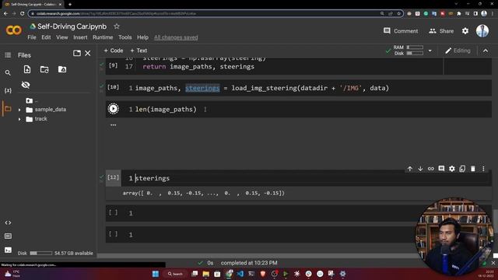Select the highlighted steerings variable in cell 10

click(202, 88)
